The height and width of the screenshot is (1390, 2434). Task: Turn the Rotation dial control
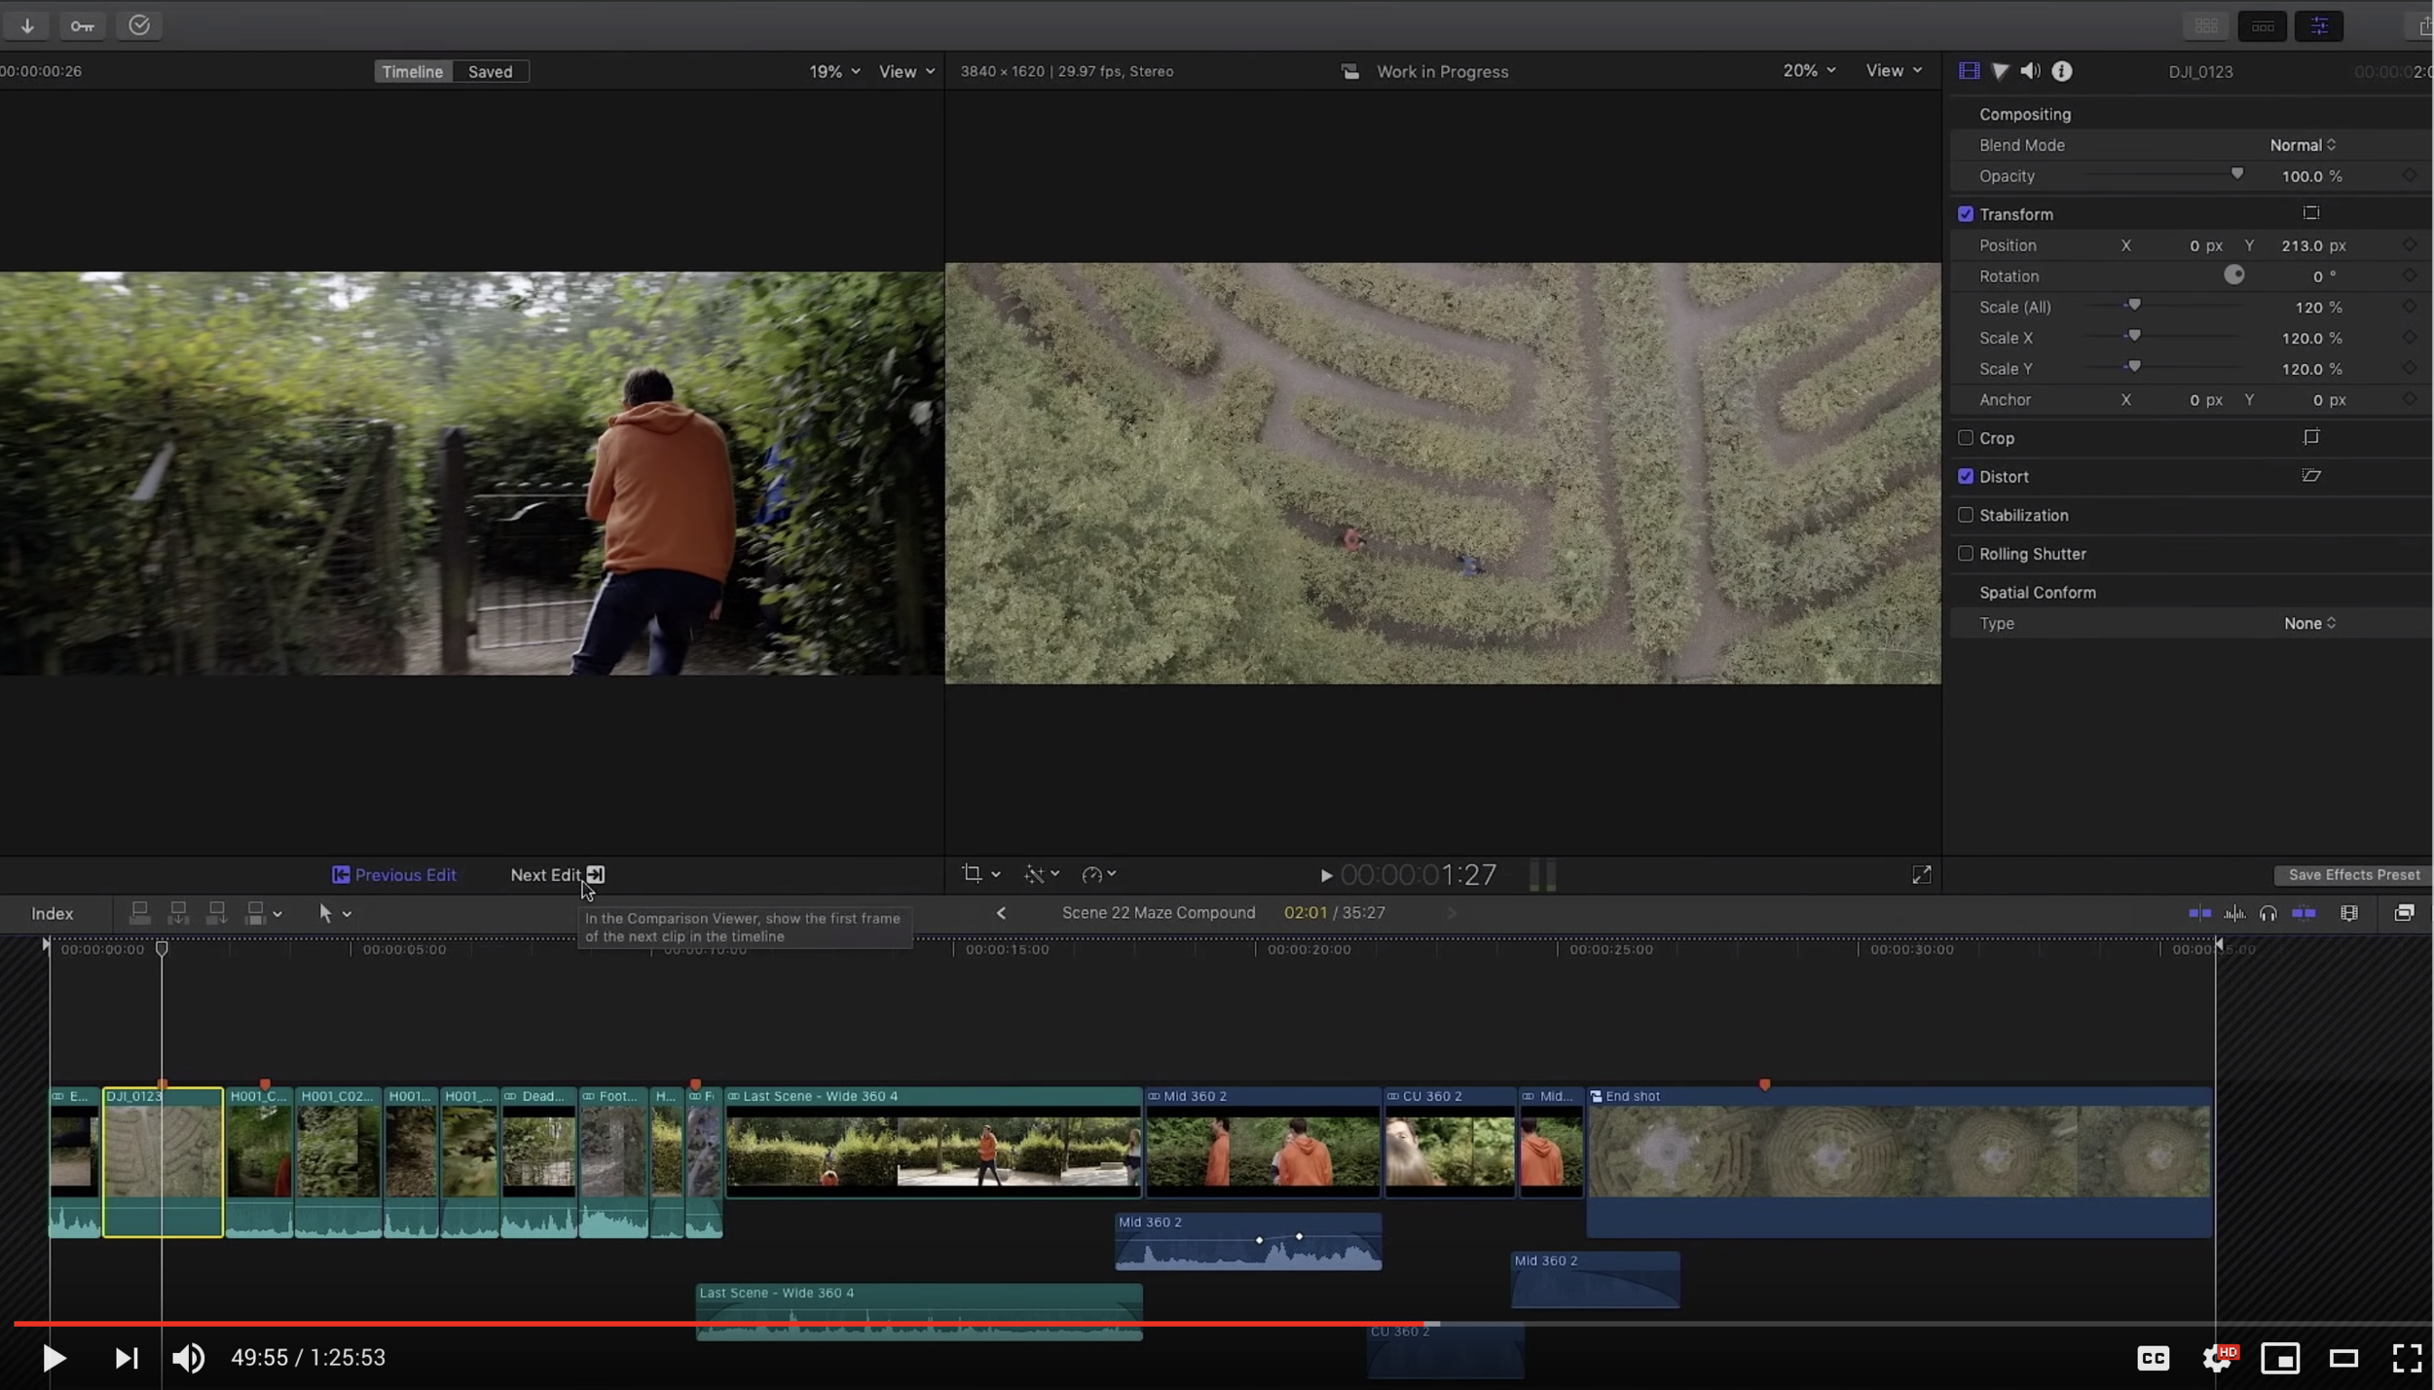click(2234, 275)
